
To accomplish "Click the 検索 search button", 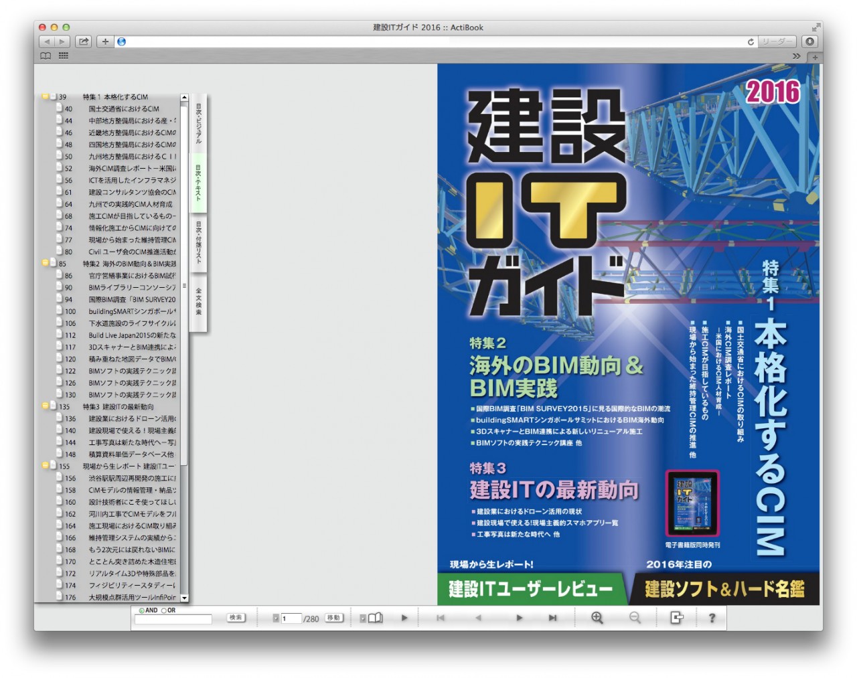I will coord(236,618).
